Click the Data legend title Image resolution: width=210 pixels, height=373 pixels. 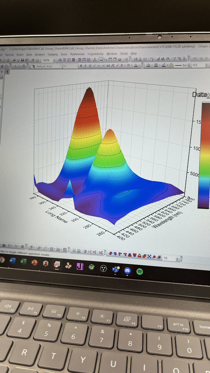[x=201, y=95]
